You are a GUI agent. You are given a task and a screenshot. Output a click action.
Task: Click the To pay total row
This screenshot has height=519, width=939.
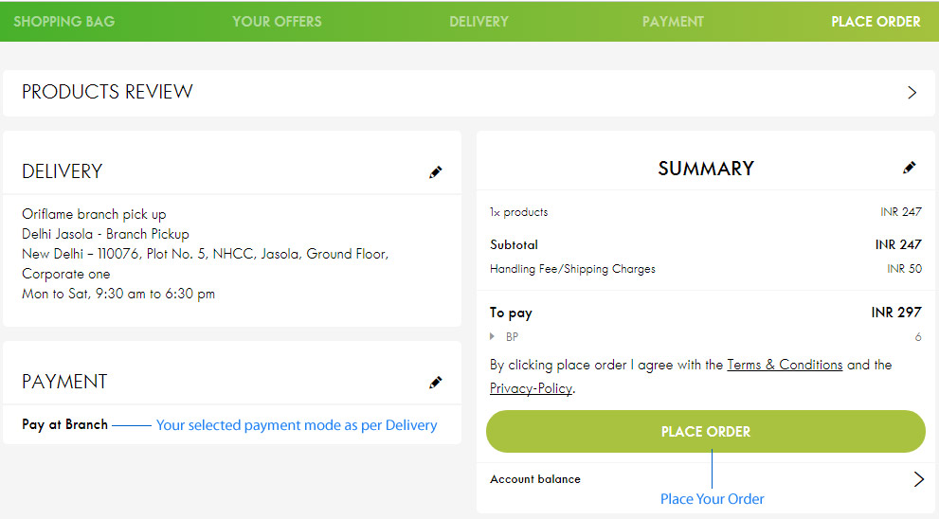(706, 313)
